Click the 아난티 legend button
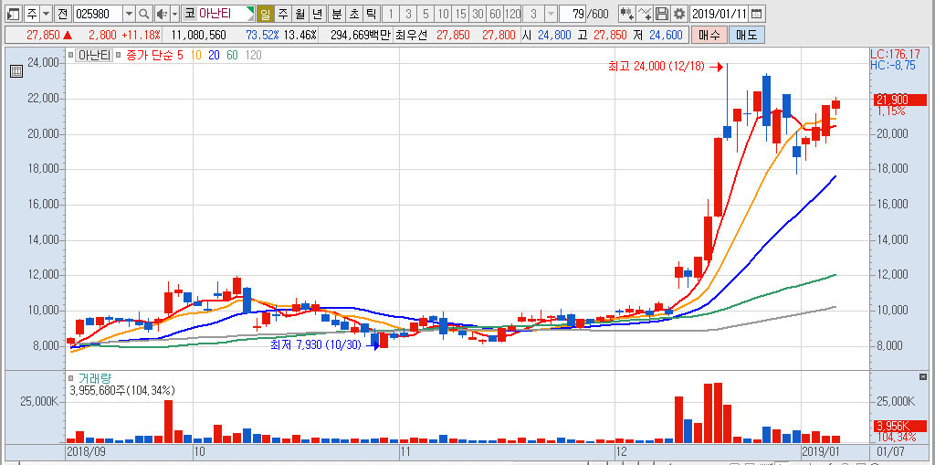 (93, 56)
